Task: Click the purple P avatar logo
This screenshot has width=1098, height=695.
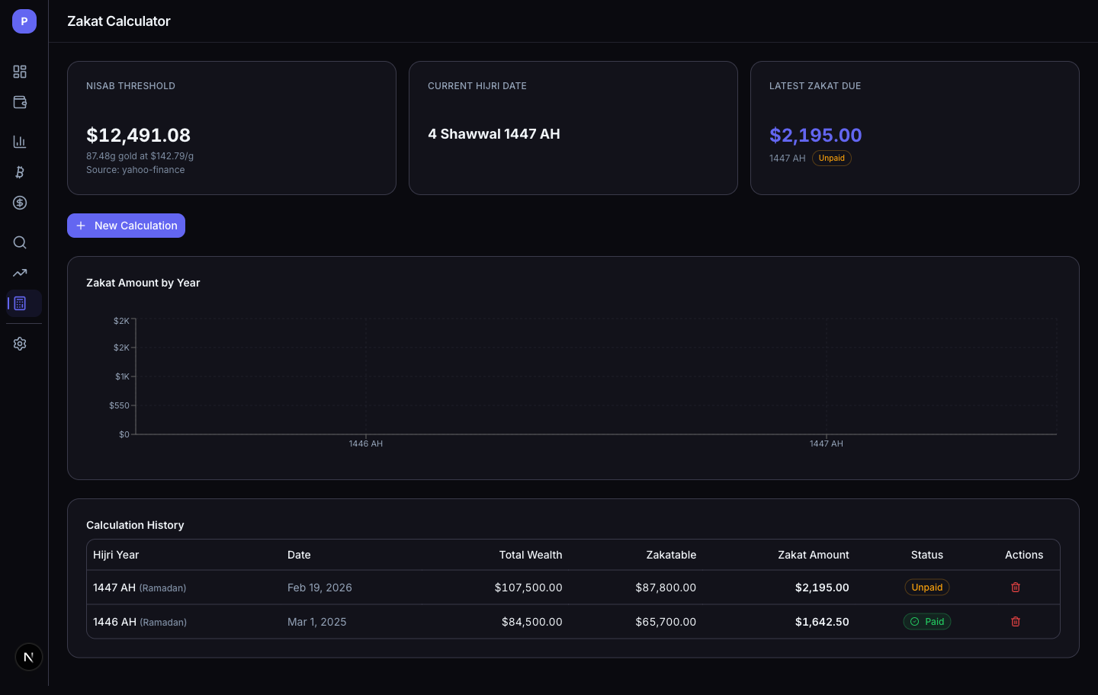Action: tap(24, 21)
